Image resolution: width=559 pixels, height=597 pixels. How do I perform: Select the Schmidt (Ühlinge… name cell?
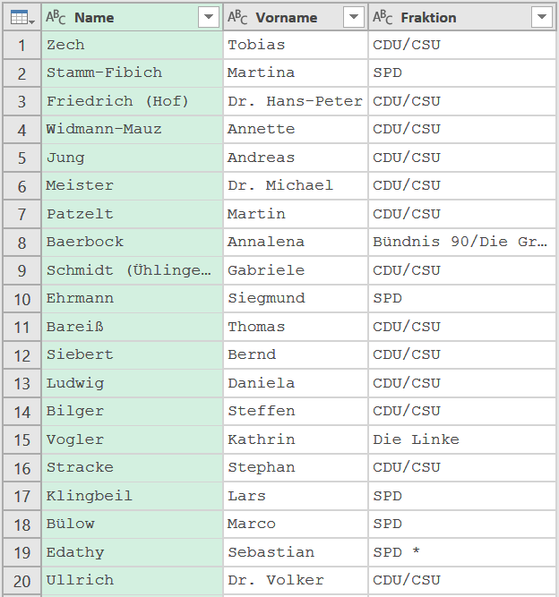pos(133,270)
